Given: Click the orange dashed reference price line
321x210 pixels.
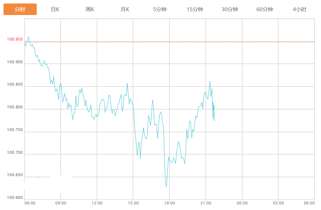Looking at the screenshot, I should click(x=175, y=42).
